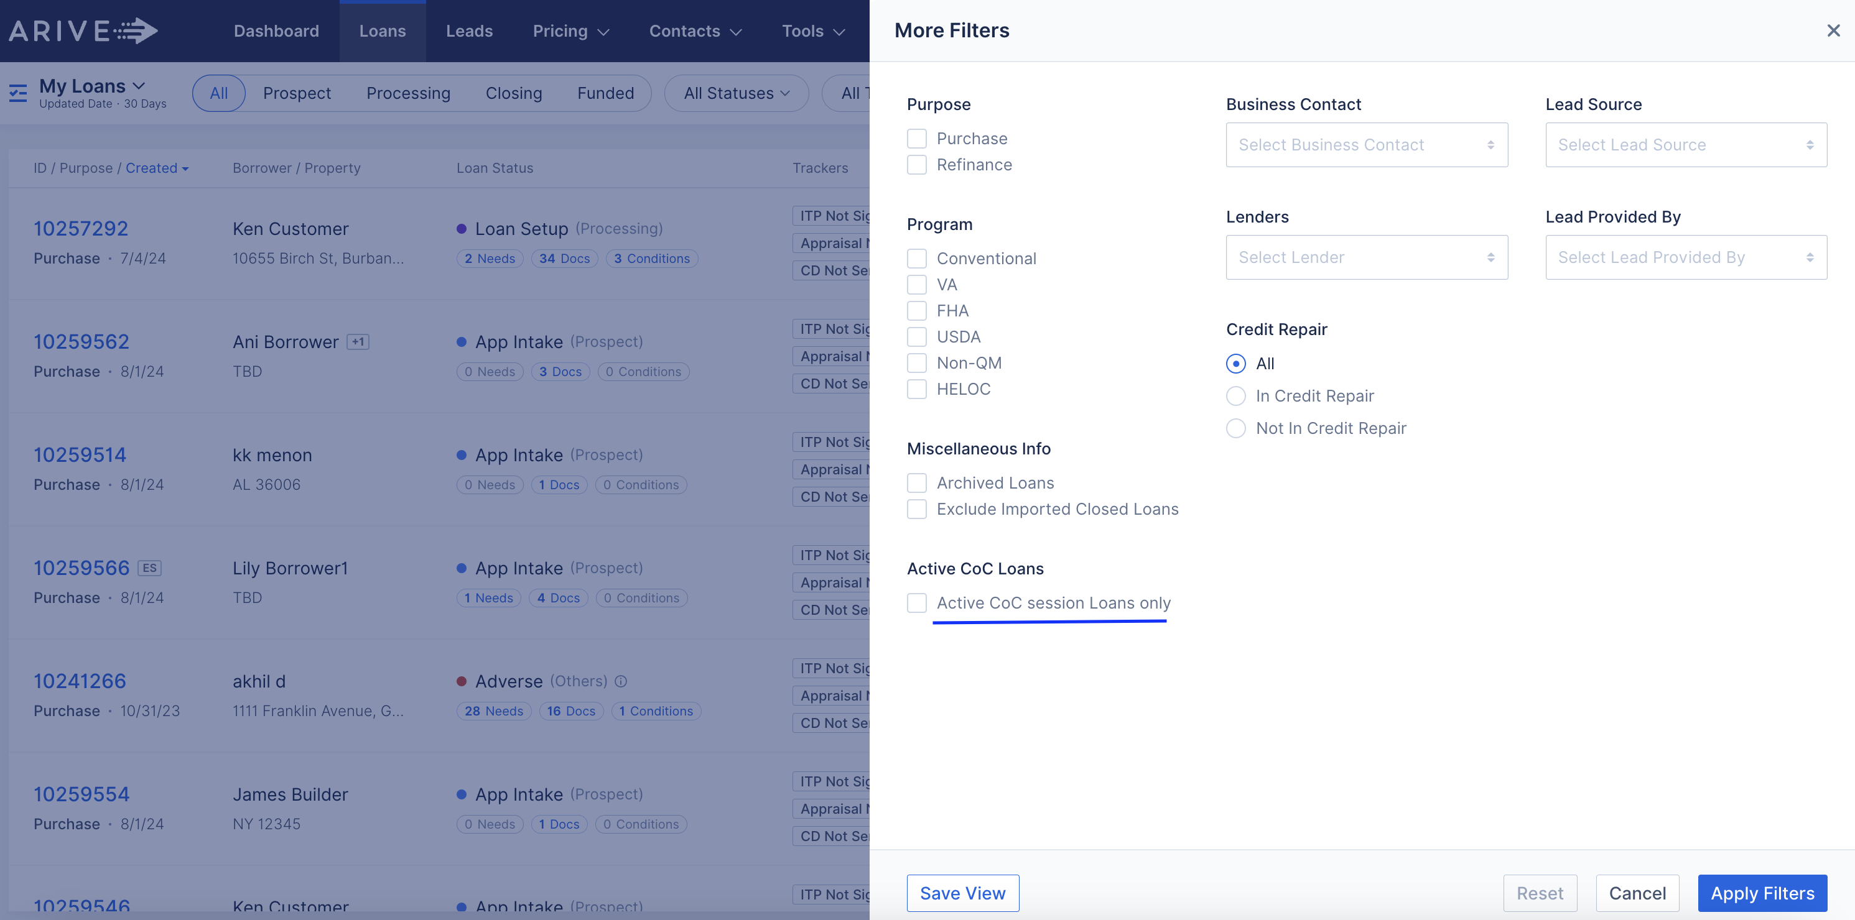This screenshot has height=920, width=1855.
Task: Click the Created sort arrow
Action: coord(185,169)
